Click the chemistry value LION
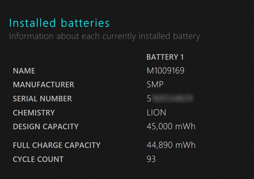Viewport: 254px width, 179px height. tap(156, 112)
